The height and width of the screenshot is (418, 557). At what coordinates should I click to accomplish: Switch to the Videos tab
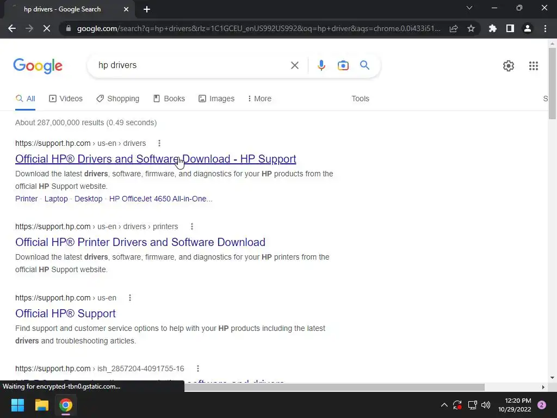66,99
